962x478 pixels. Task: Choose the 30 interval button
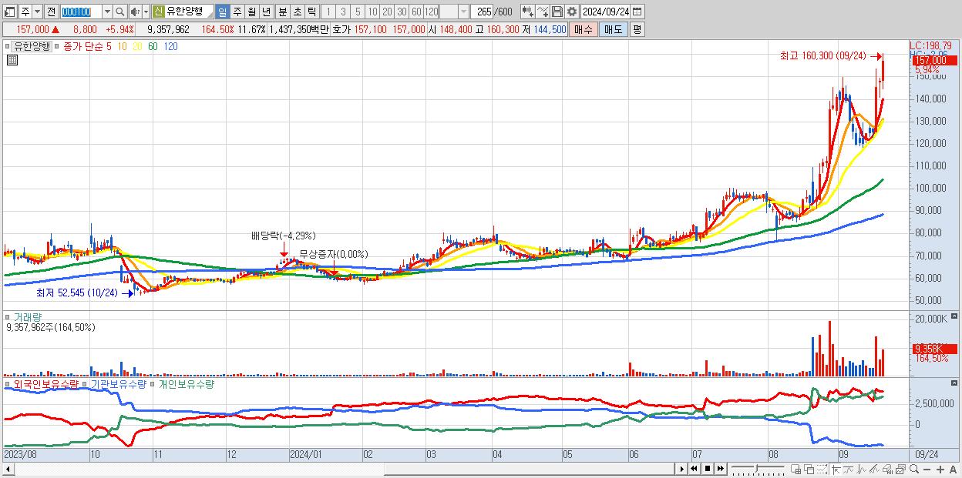(402, 12)
